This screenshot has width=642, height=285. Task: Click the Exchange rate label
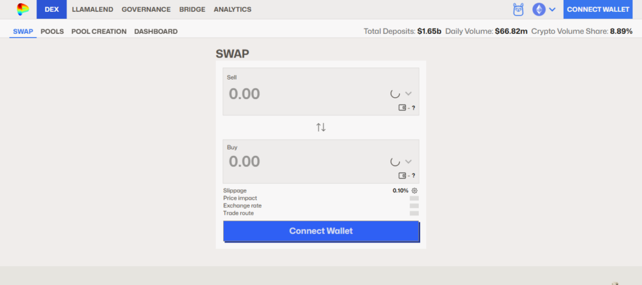click(243, 205)
